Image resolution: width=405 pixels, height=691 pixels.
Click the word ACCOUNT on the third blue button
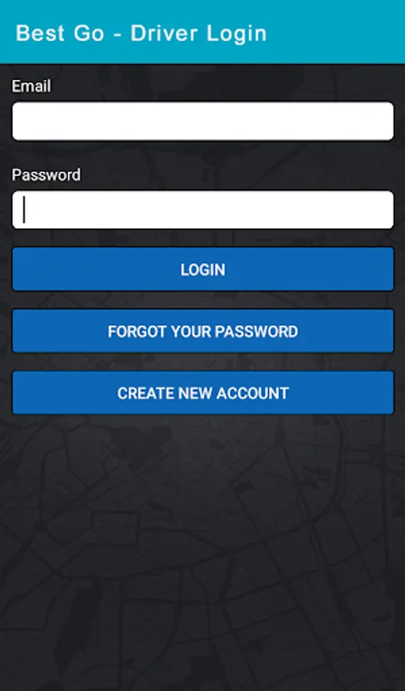[252, 393]
